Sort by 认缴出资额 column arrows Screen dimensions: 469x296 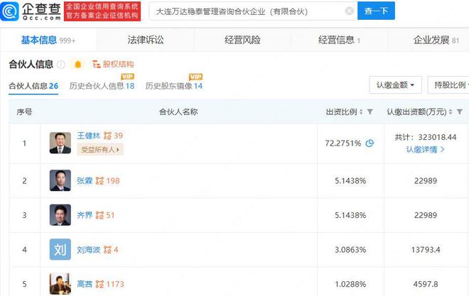click(x=451, y=112)
